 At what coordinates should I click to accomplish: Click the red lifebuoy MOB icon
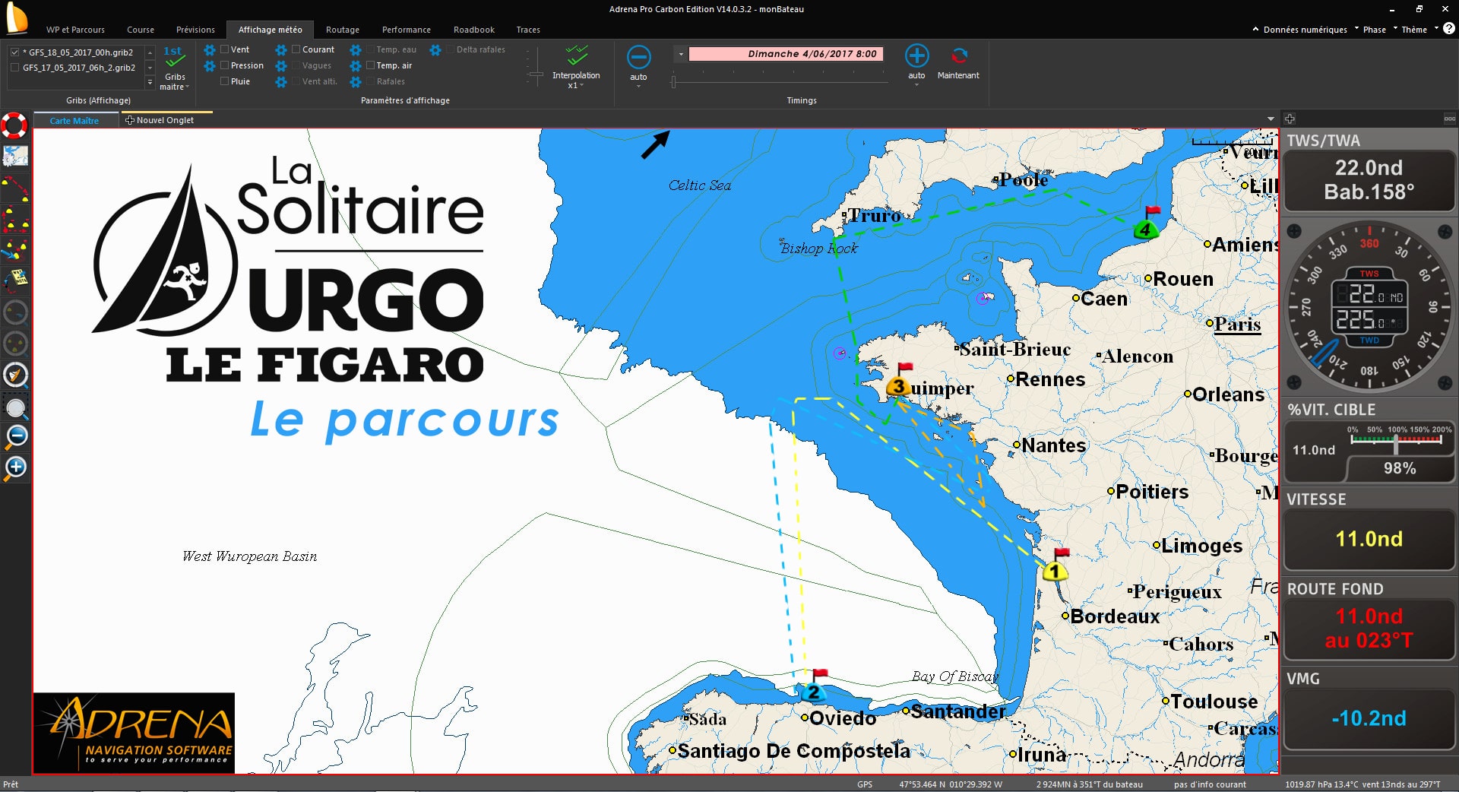(14, 125)
